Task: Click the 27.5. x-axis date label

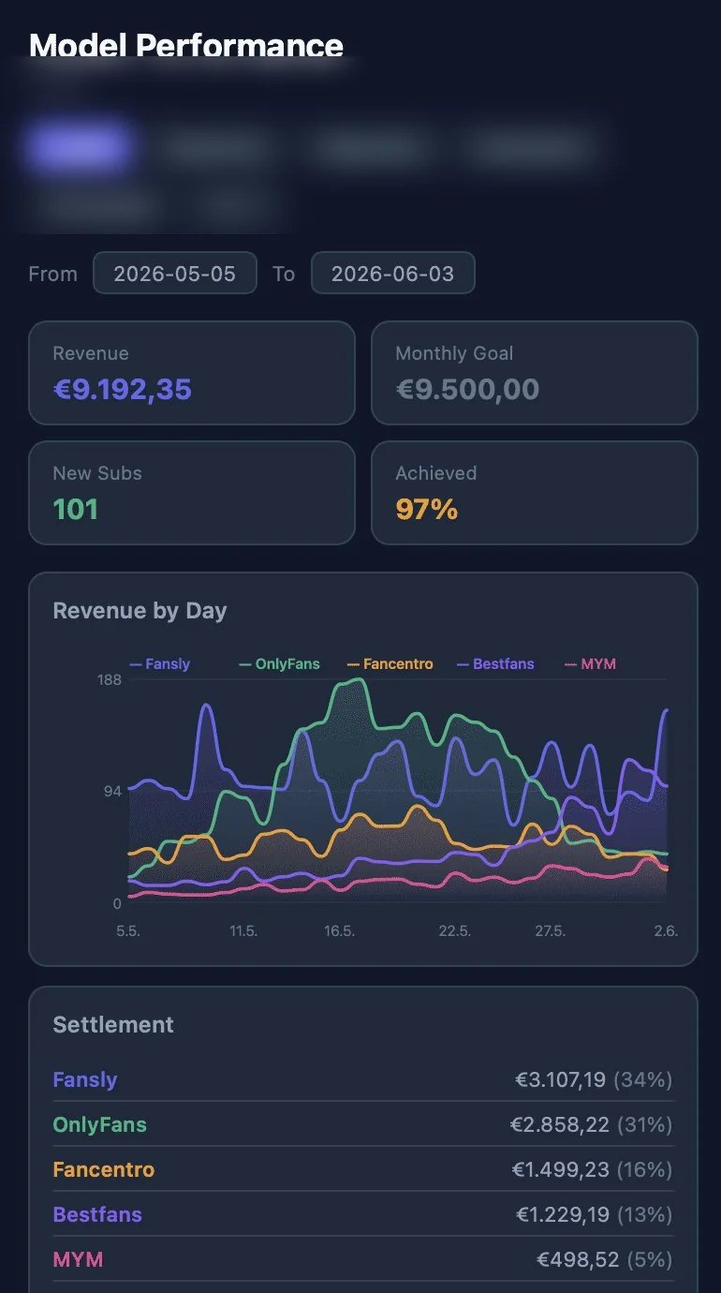Action: click(550, 931)
